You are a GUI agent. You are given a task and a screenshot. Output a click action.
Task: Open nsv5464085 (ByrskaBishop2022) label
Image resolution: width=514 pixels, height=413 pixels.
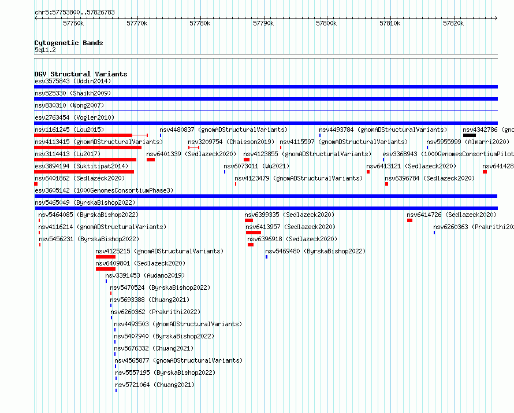[x=88, y=215]
